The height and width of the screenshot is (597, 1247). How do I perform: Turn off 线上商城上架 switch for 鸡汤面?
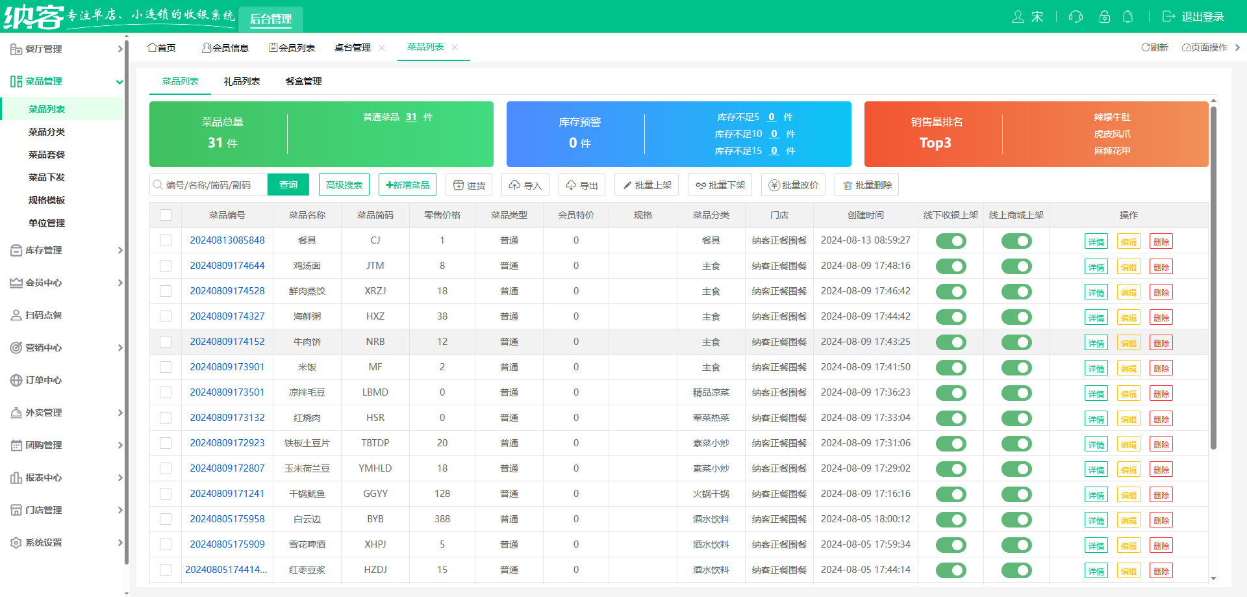point(1016,266)
